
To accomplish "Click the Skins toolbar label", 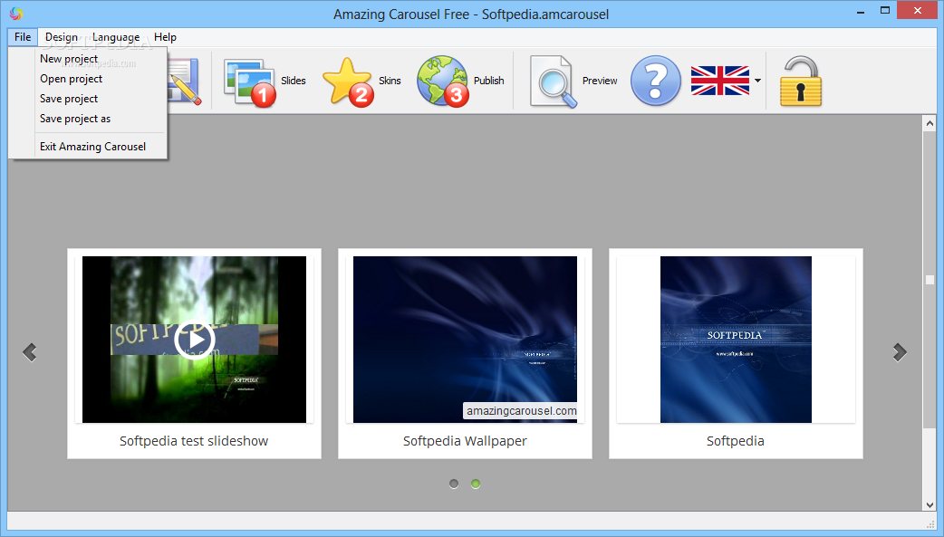I will pos(390,81).
